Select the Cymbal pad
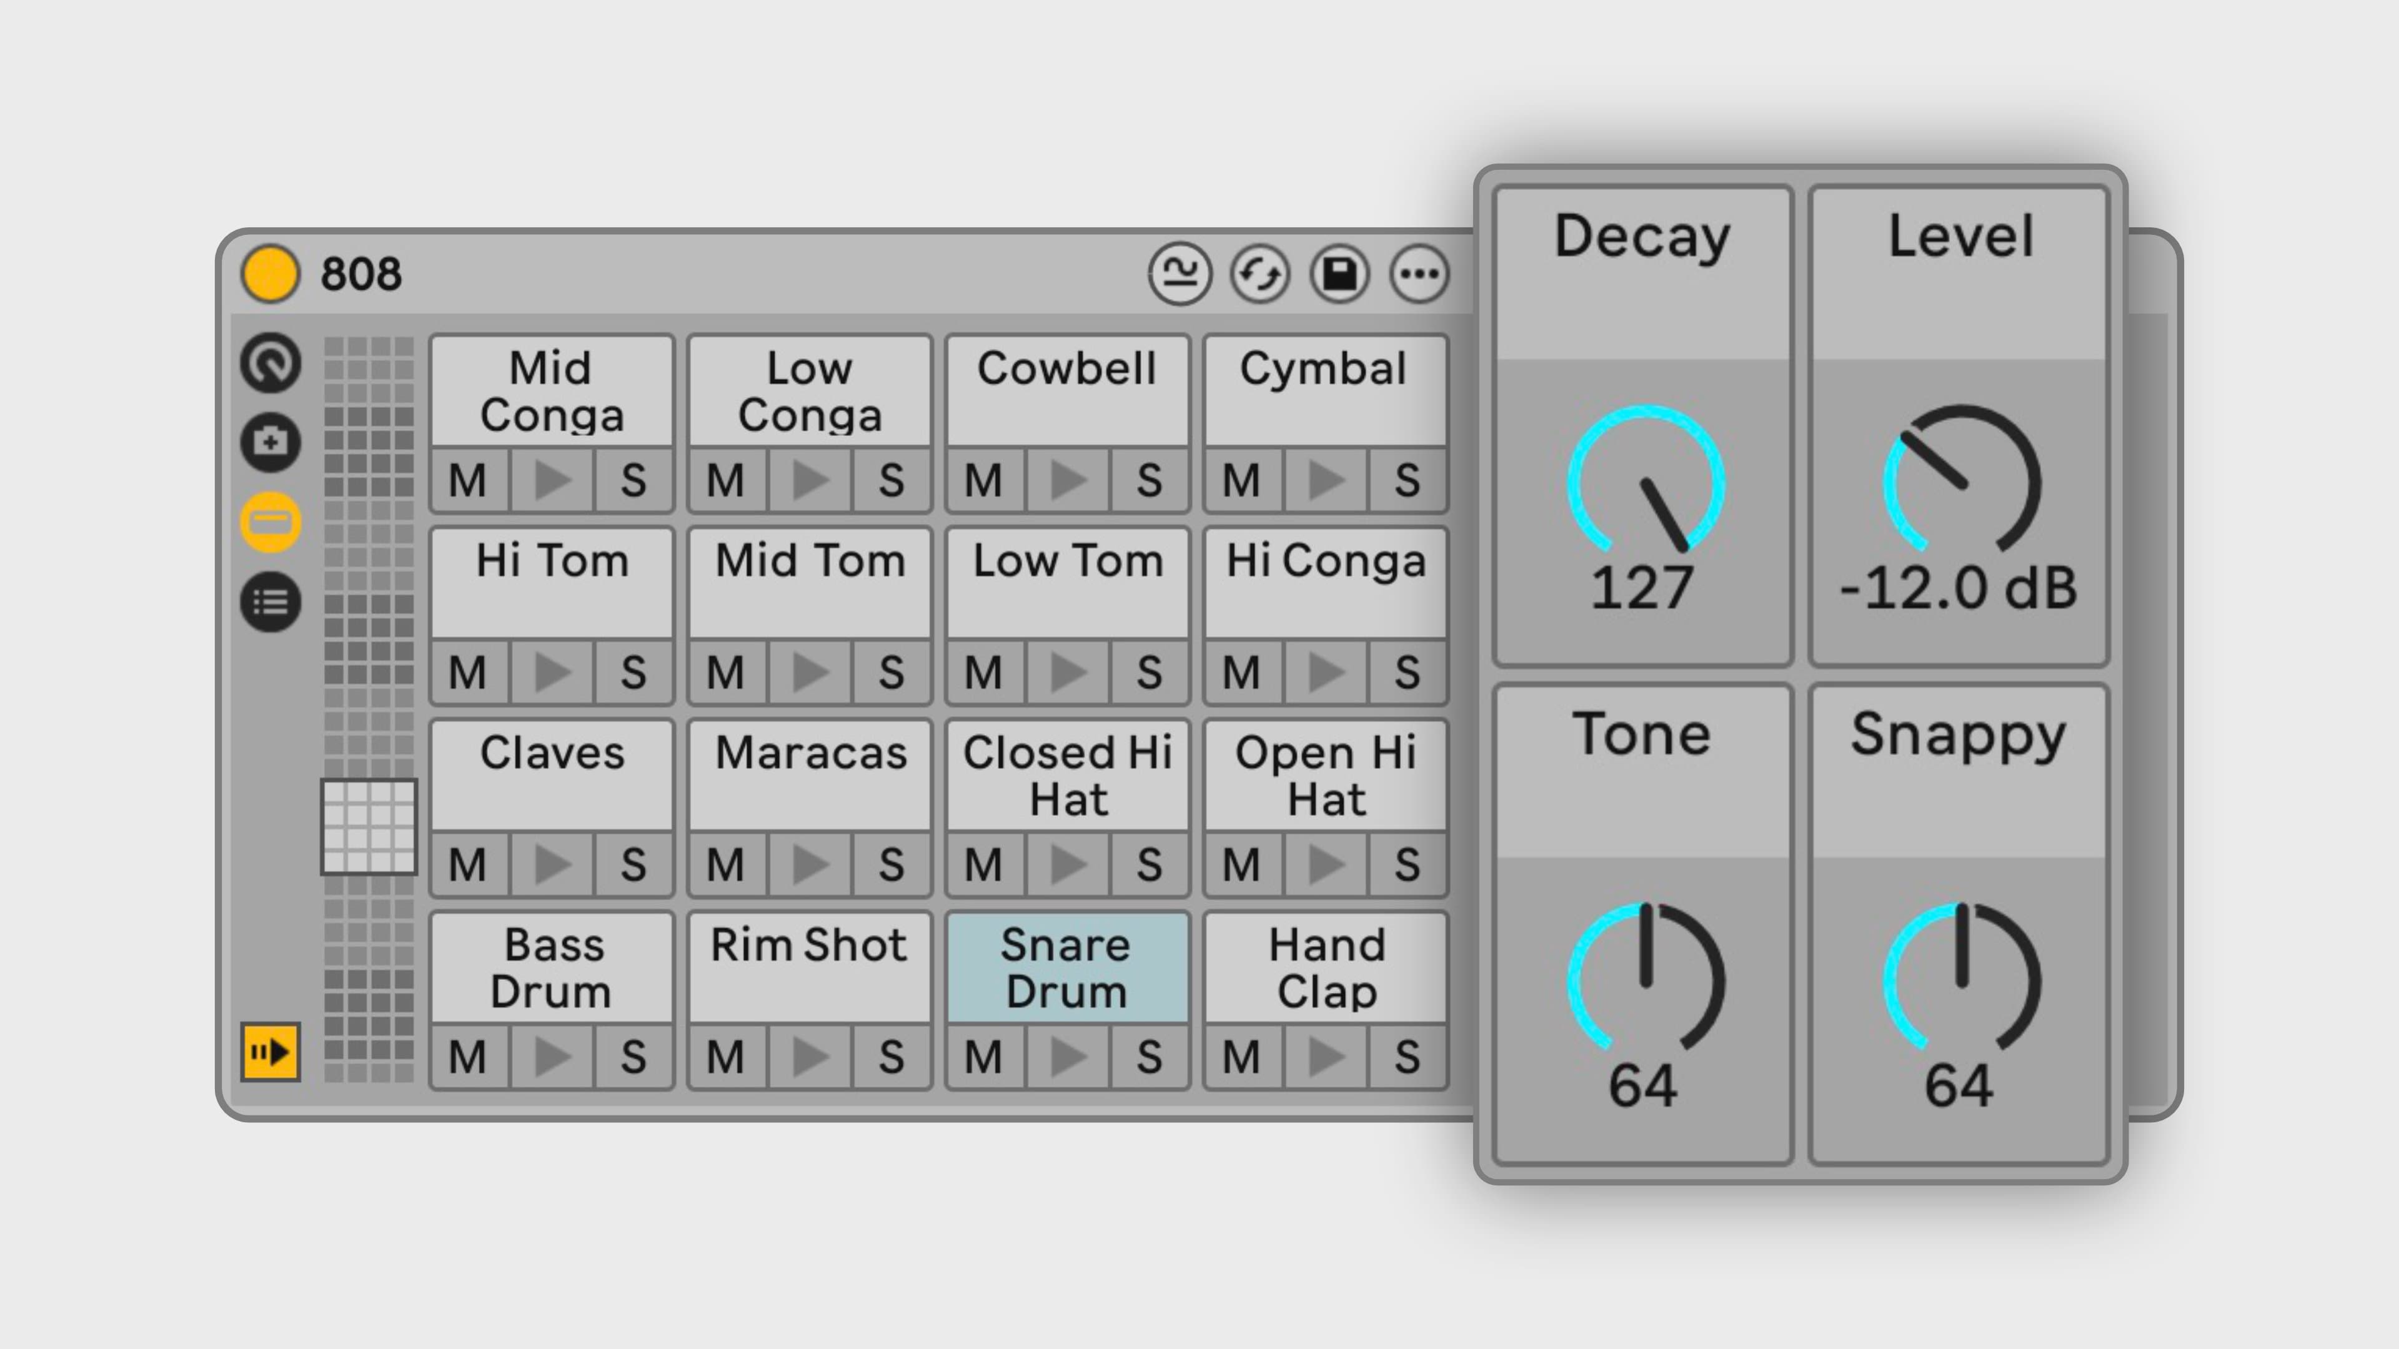Viewport: 2399px width, 1349px height. pos(1325,391)
